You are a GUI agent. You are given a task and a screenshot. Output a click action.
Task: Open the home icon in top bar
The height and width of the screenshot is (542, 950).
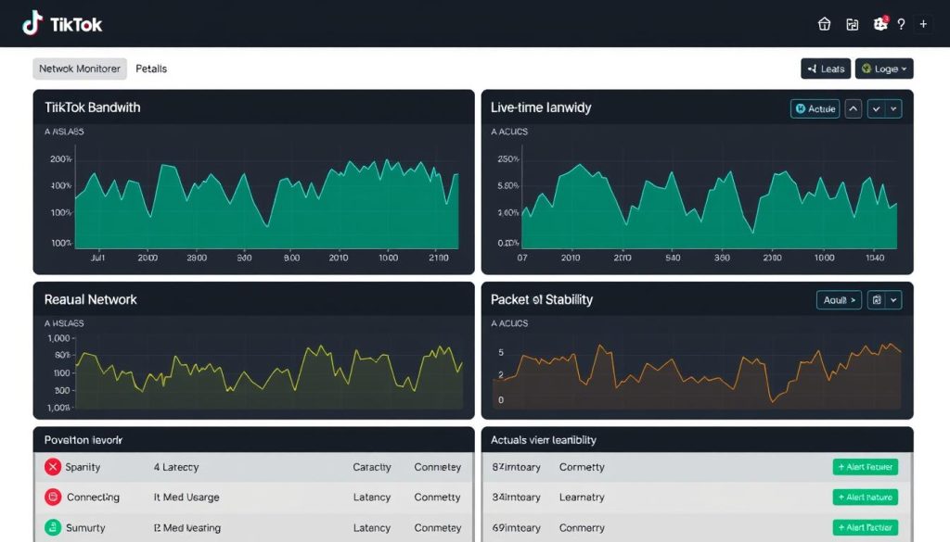point(824,24)
